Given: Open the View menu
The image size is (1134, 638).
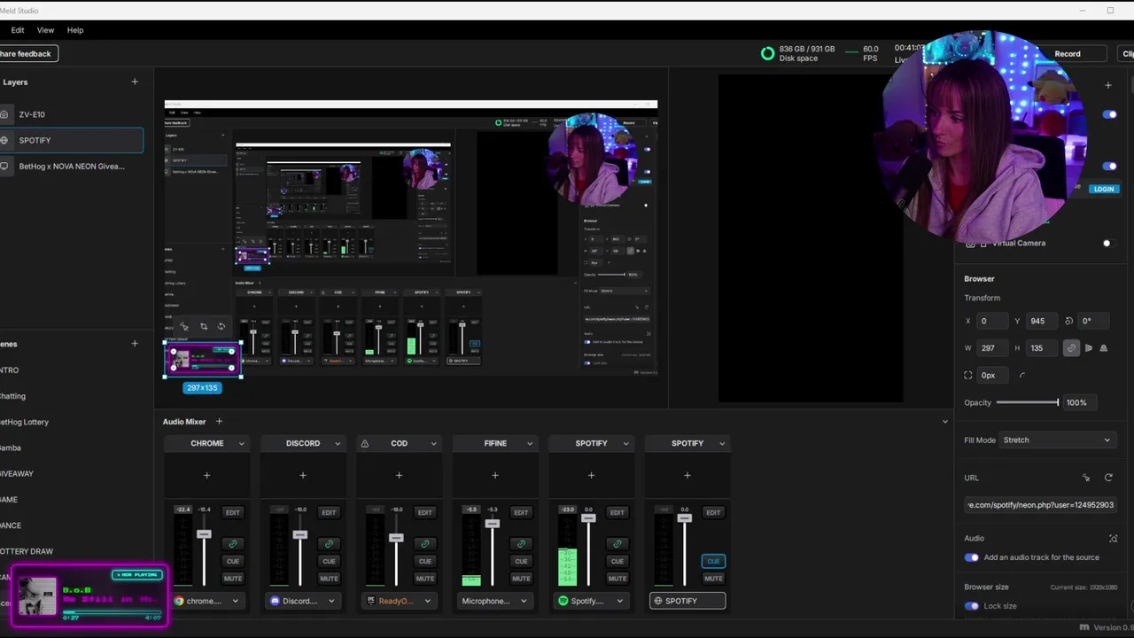Looking at the screenshot, I should coord(45,30).
